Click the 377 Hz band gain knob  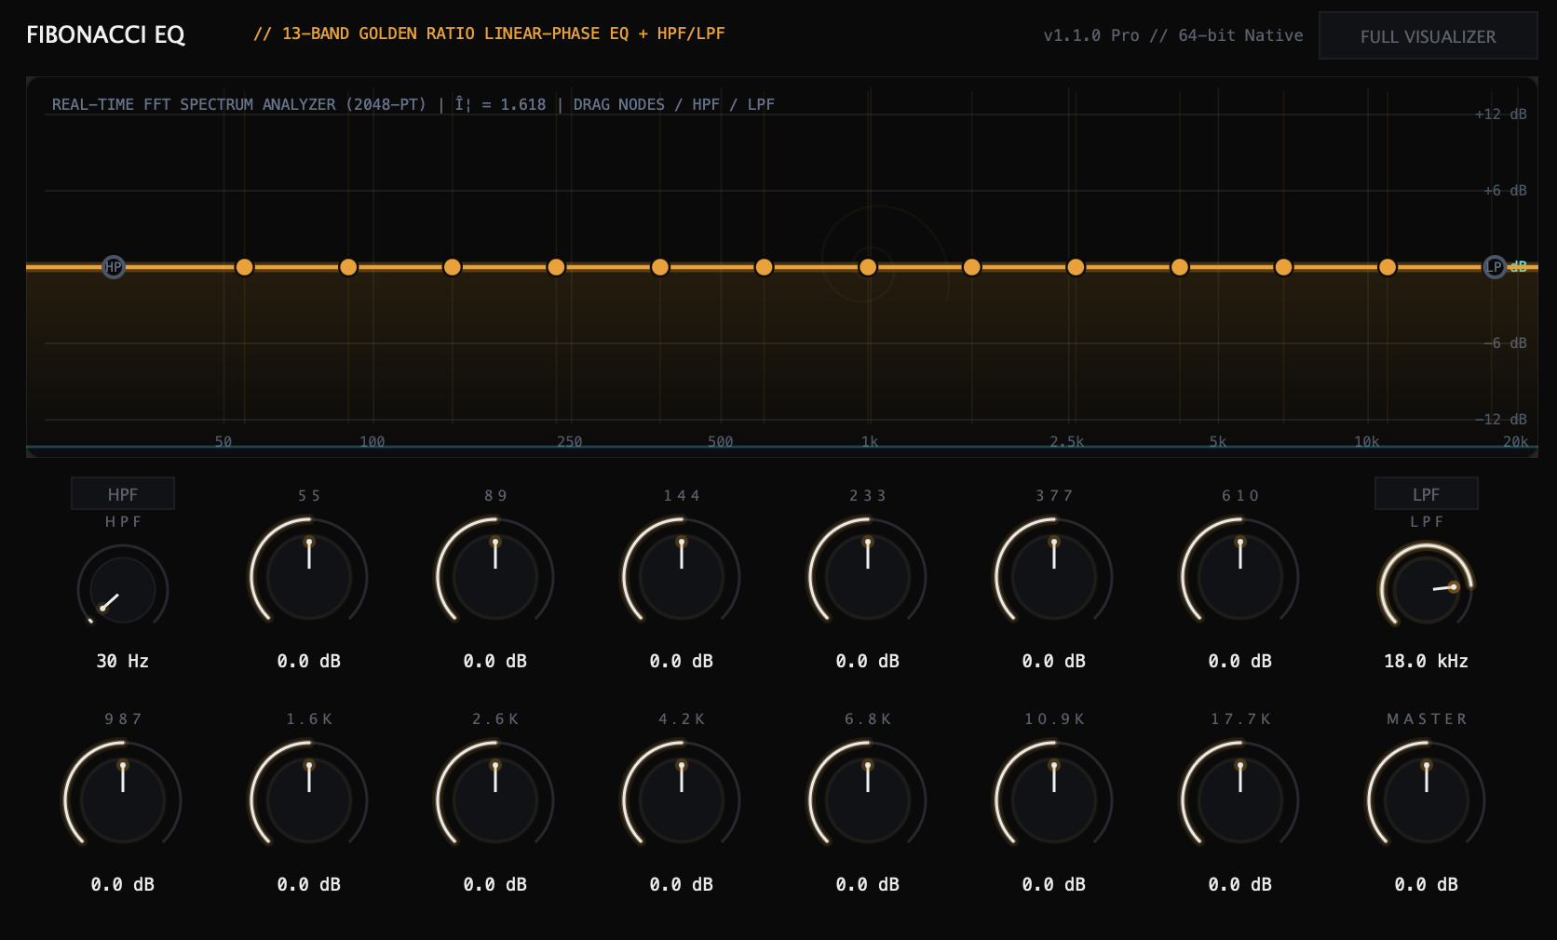tap(1054, 577)
